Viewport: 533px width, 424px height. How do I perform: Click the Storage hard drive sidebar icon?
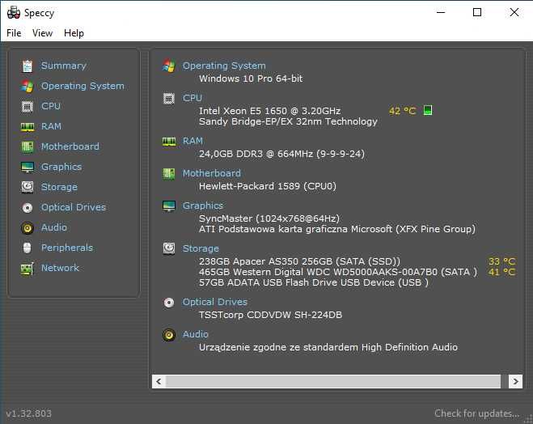coord(27,187)
